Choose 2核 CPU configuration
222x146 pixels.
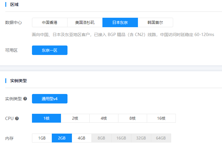tap(75, 118)
